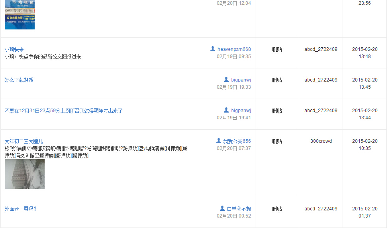The image size is (390, 245).
Task: Select post date 02月20日 00:52
Action: 234,216
